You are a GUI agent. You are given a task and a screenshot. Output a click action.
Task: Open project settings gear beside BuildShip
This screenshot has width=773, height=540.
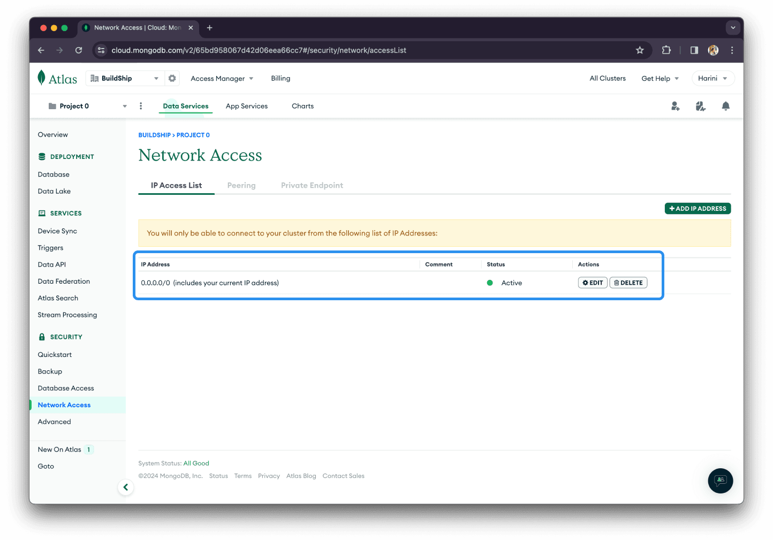pos(172,78)
